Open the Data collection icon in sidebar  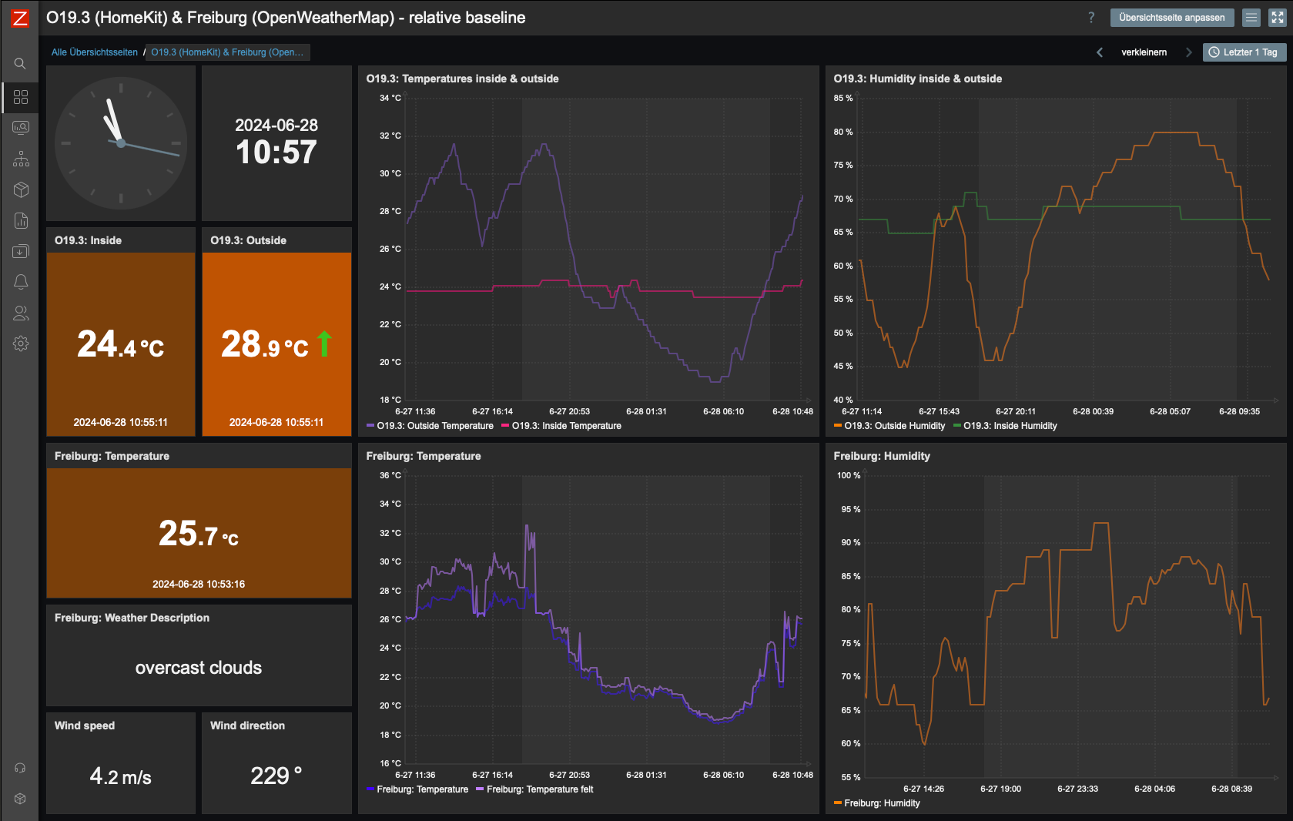point(21,251)
